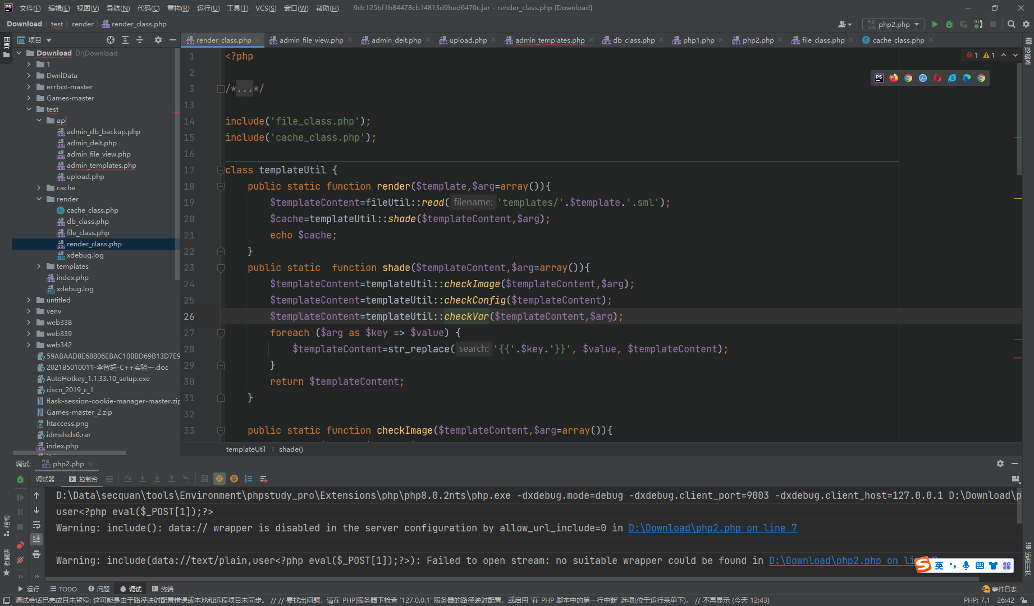This screenshot has height=606, width=1034.
Task: Run php2.php with the green play icon
Action: pos(935,24)
